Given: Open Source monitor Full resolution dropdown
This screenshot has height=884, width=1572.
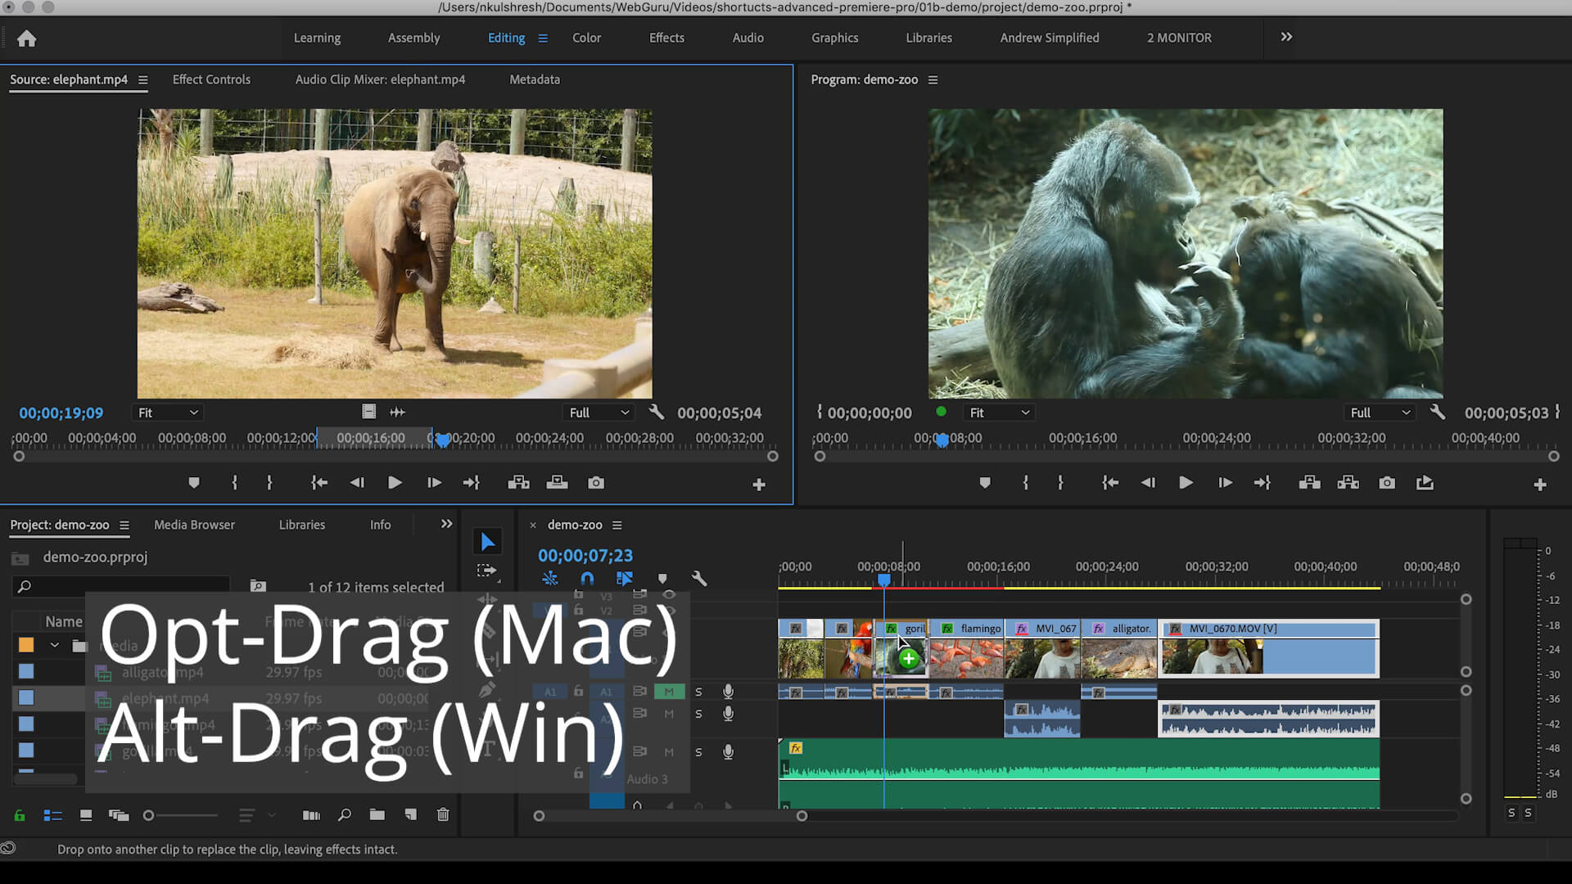Looking at the screenshot, I should (x=600, y=413).
